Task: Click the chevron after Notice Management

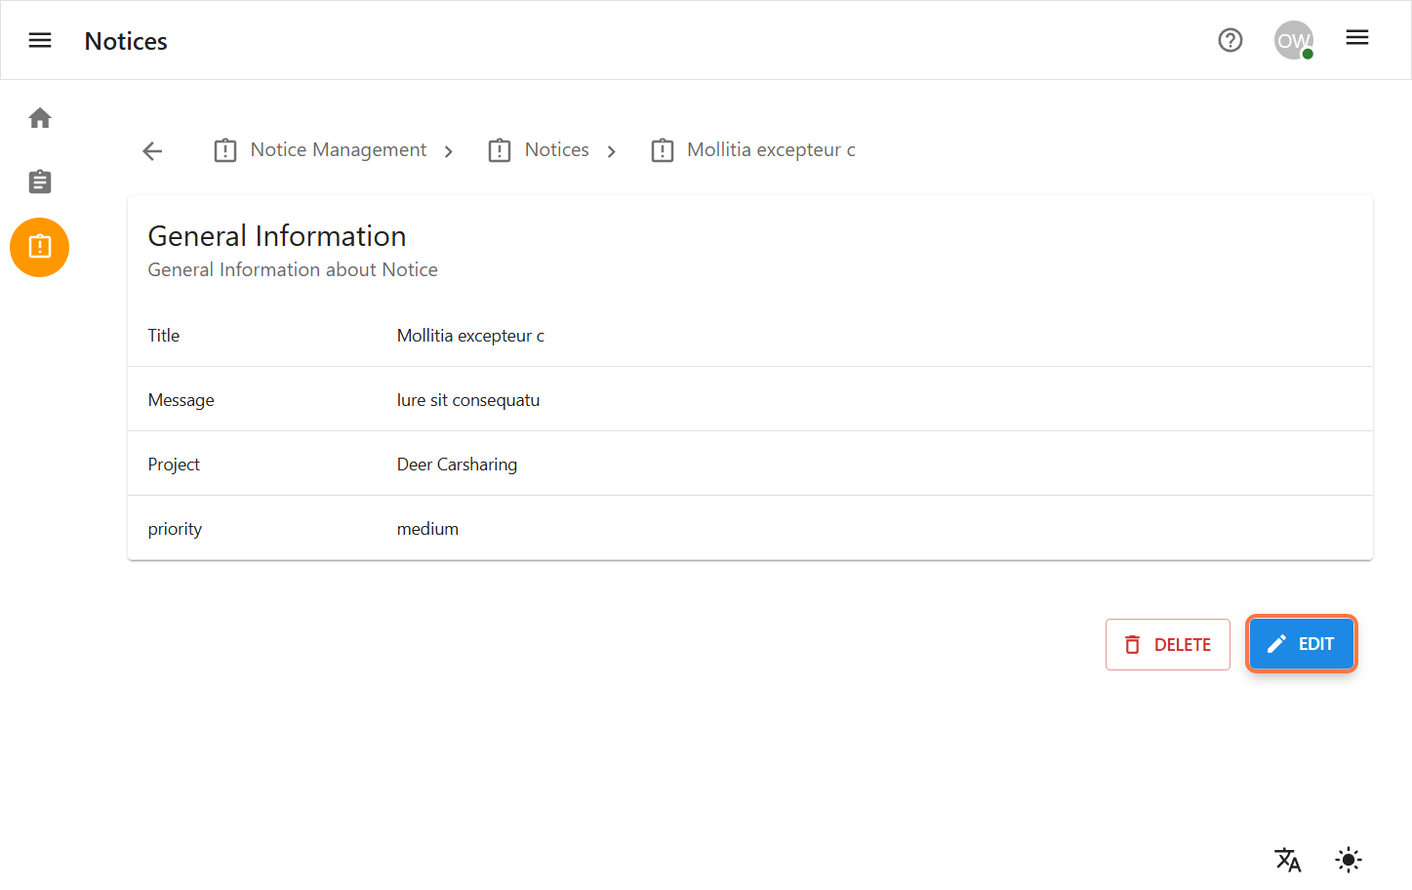Action: [449, 151]
